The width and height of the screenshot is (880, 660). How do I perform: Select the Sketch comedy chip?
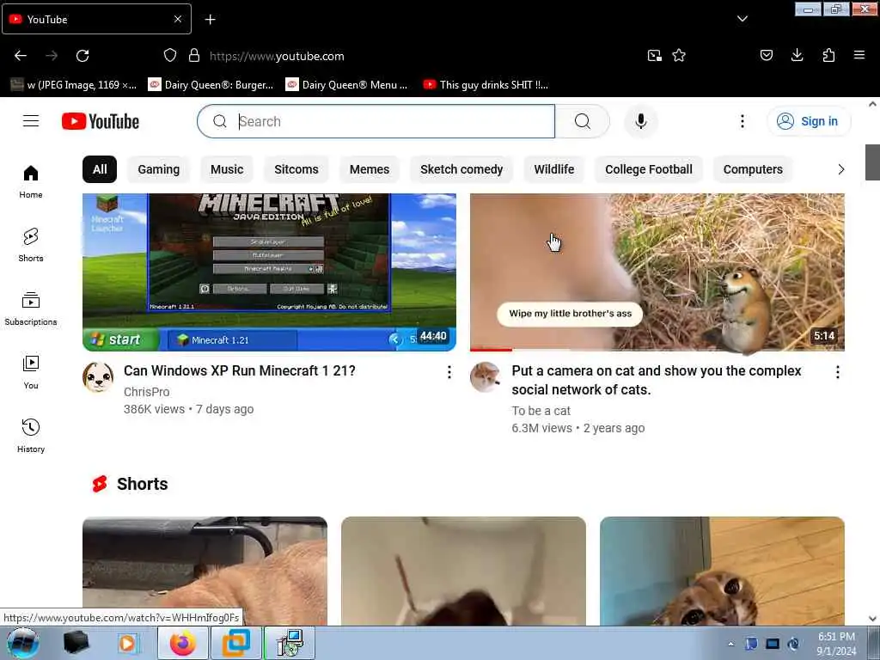click(x=461, y=169)
